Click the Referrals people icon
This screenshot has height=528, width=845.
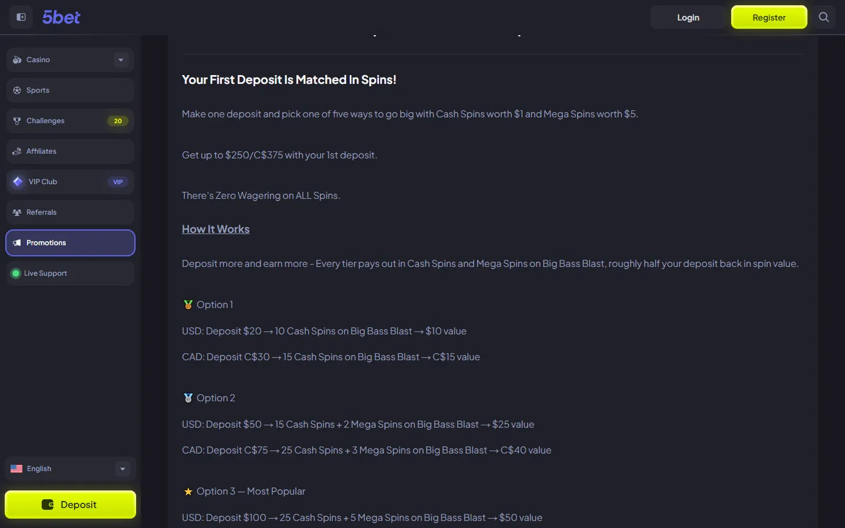[17, 212]
